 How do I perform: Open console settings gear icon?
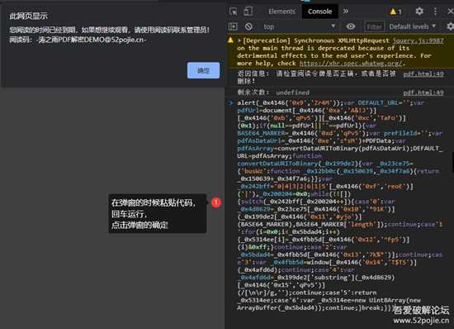coord(450,26)
